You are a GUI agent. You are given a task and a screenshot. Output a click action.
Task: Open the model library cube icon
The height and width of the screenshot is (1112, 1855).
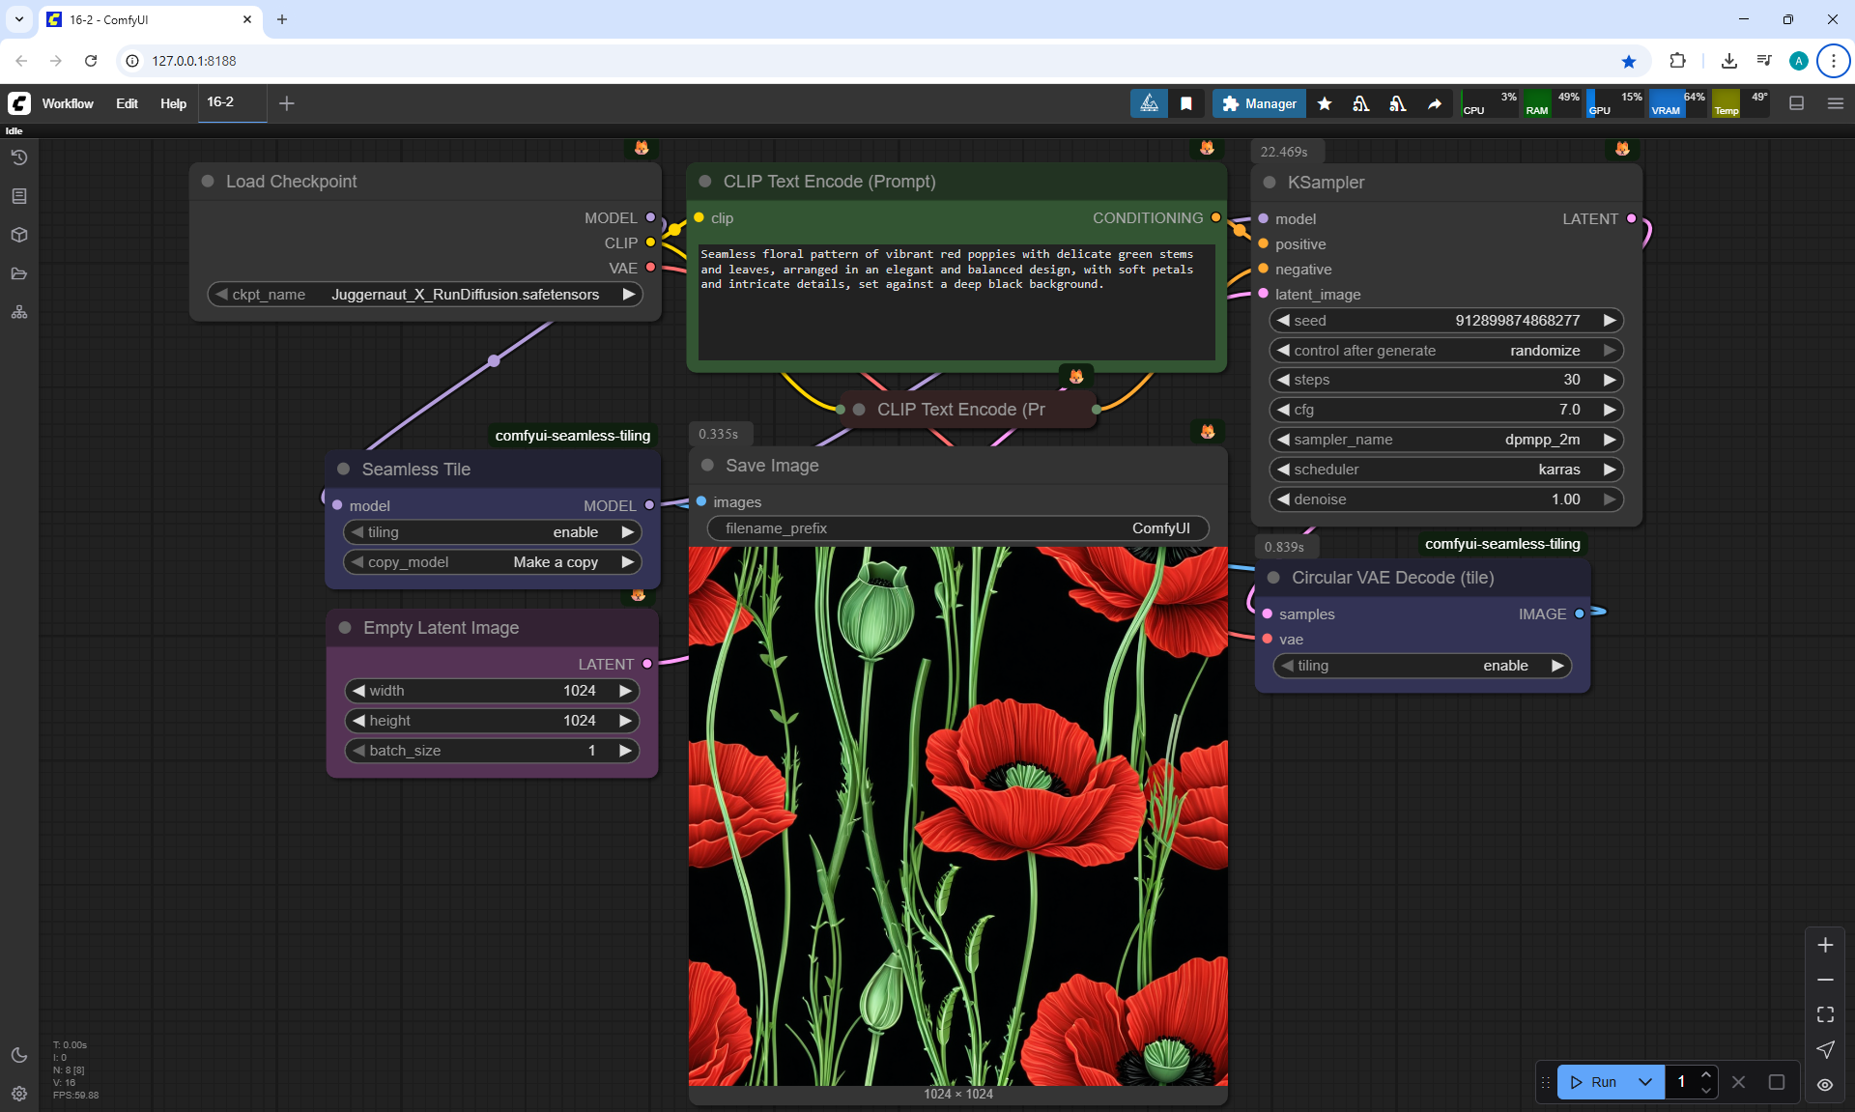(x=19, y=235)
